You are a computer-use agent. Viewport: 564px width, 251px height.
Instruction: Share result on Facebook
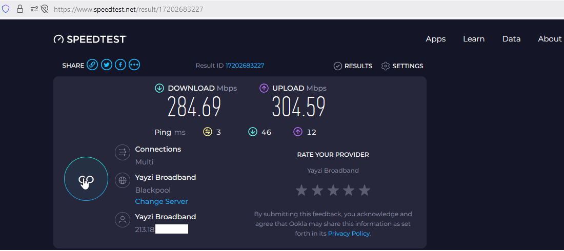point(120,65)
